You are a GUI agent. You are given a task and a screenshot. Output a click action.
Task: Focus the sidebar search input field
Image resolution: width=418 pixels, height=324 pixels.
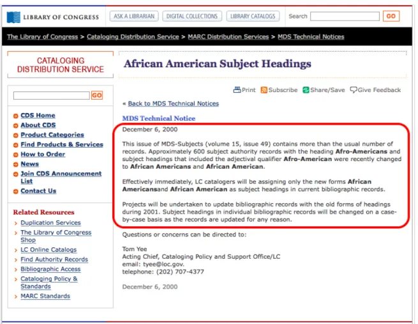[52, 95]
